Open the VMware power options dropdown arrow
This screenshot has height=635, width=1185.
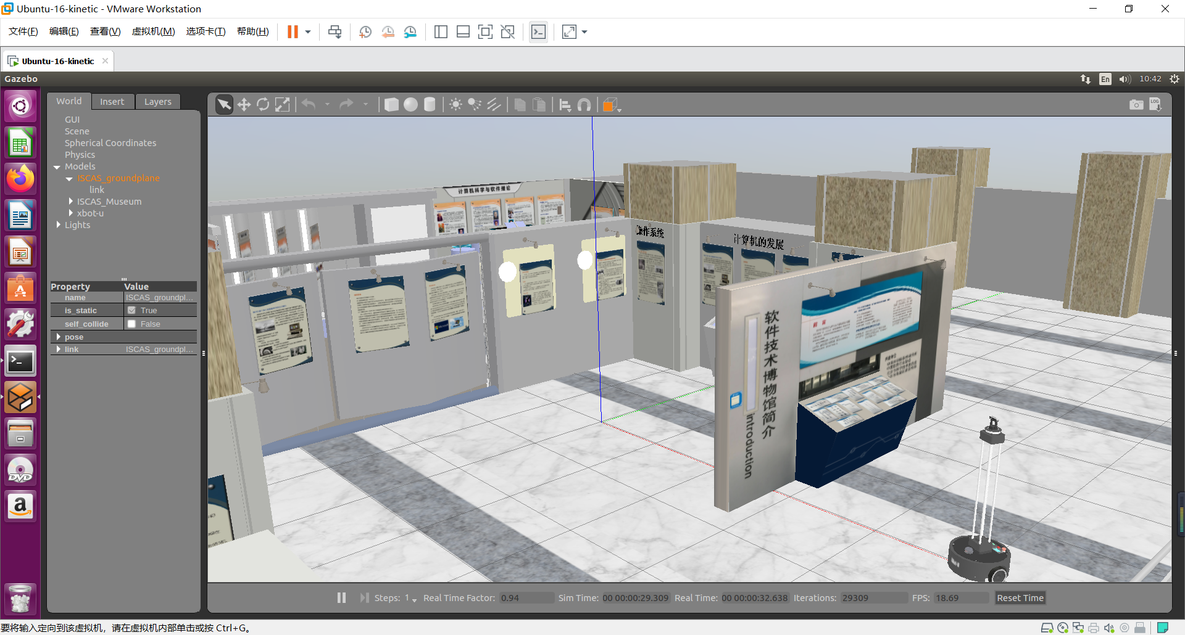(308, 32)
